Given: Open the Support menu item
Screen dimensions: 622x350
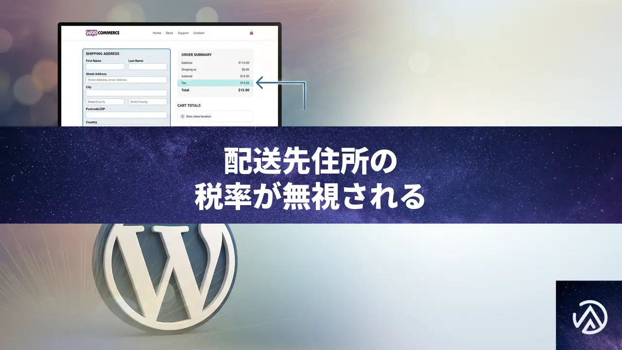Looking at the screenshot, I should tap(183, 33).
